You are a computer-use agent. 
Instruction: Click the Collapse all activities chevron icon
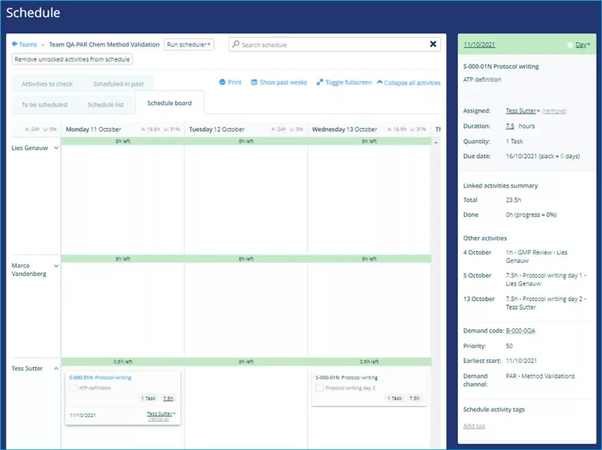tap(379, 82)
